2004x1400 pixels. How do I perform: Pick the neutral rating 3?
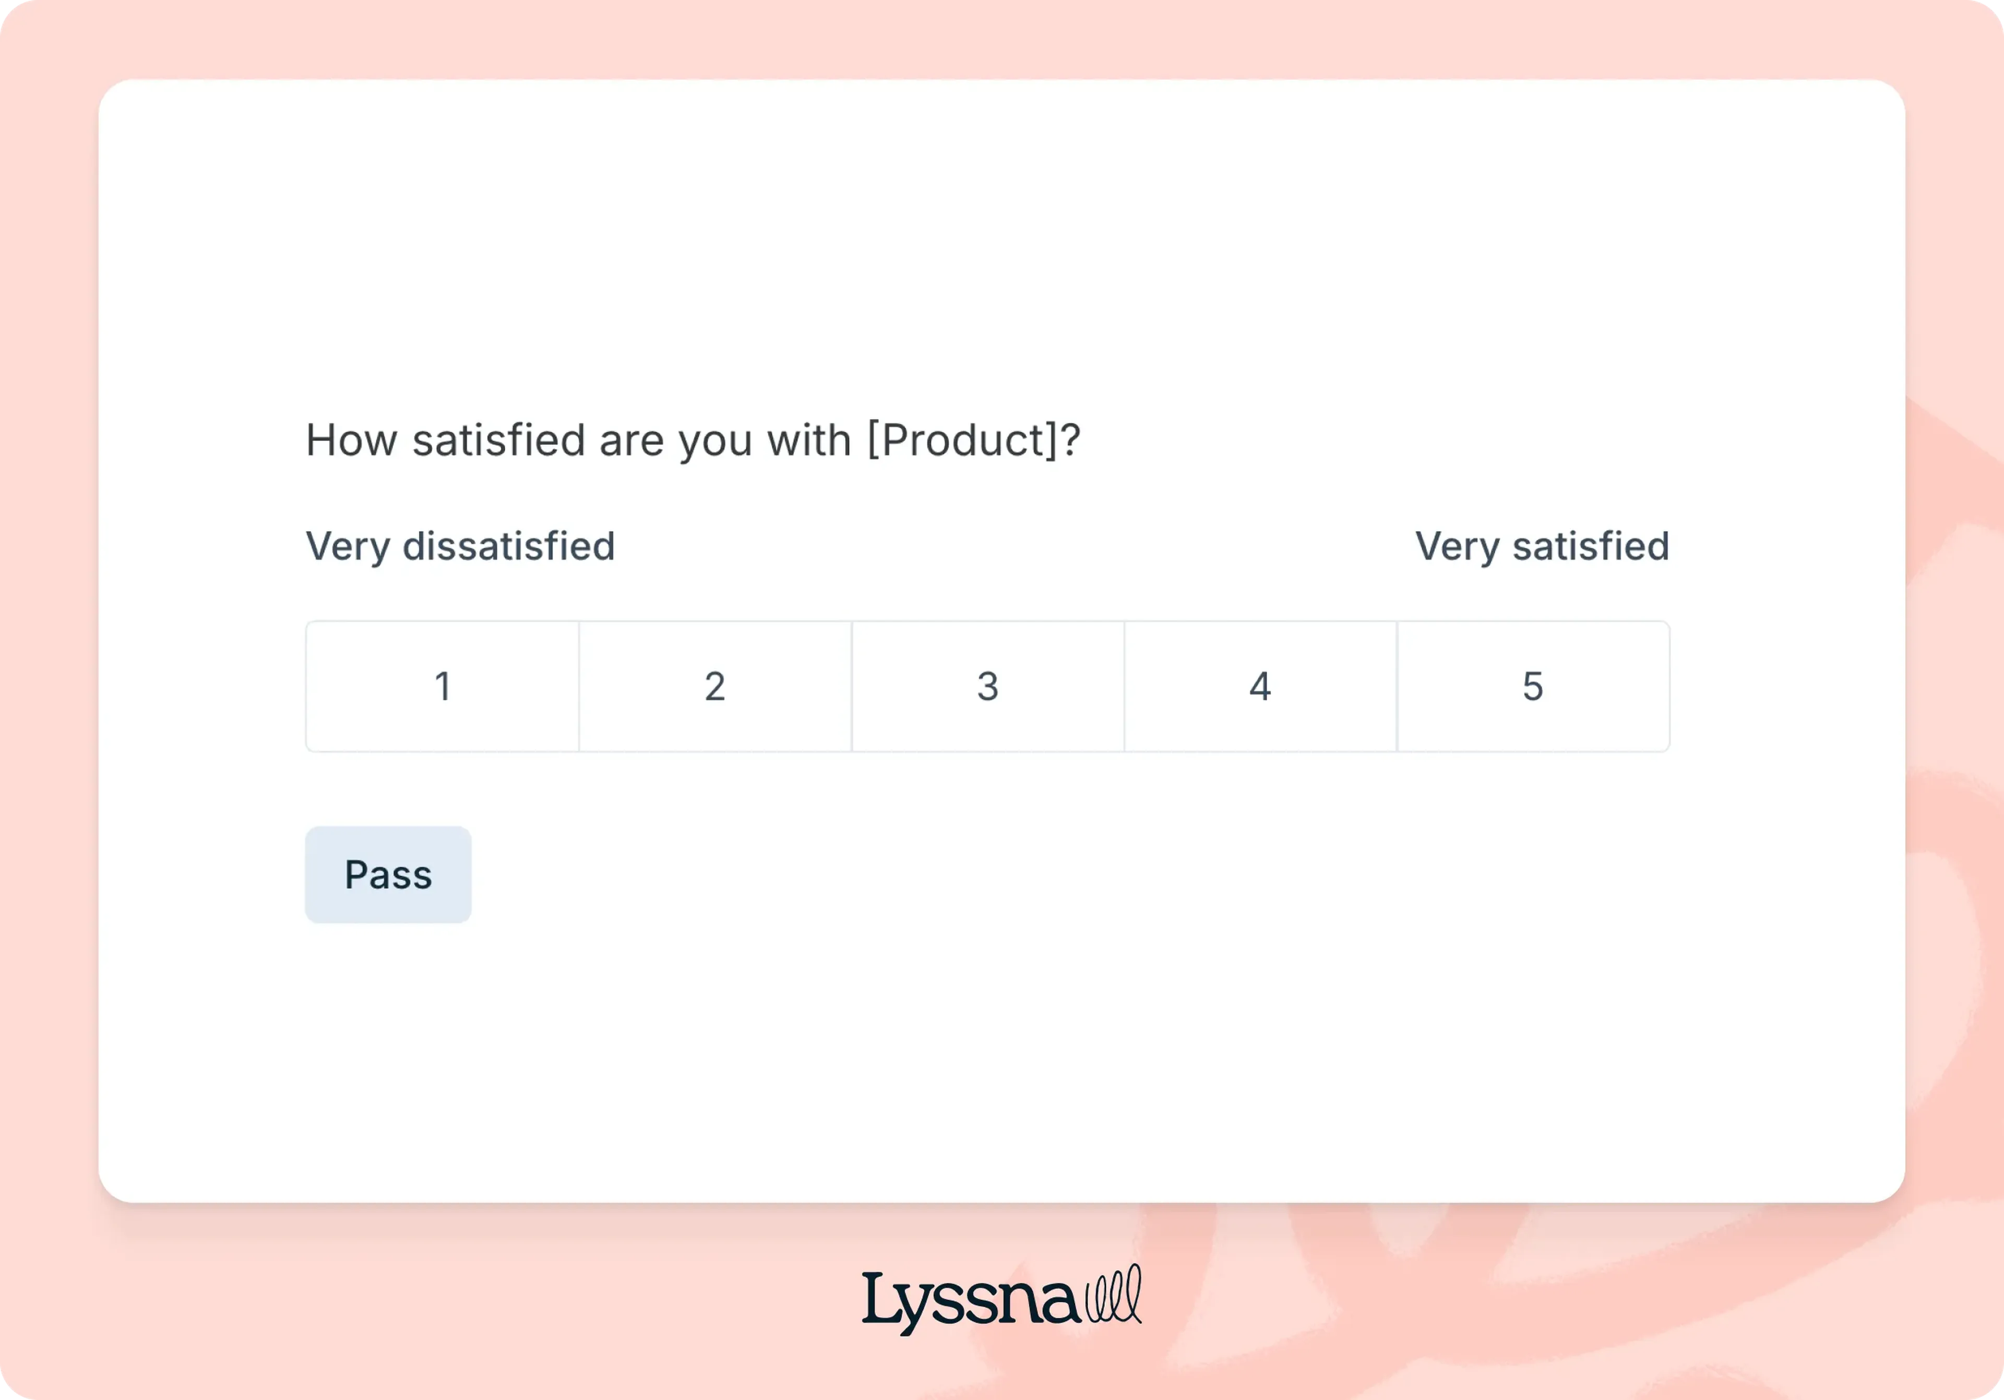(987, 686)
